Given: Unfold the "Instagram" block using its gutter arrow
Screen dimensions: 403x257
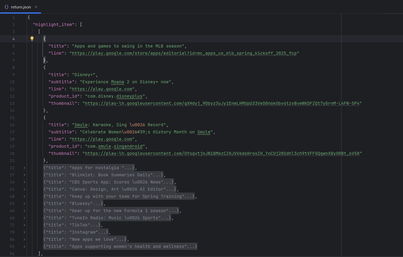Looking at the screenshot, I should click(x=24, y=232).
